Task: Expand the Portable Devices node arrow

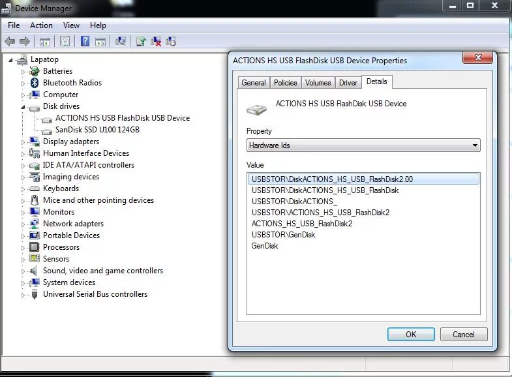Action: [x=23, y=236]
